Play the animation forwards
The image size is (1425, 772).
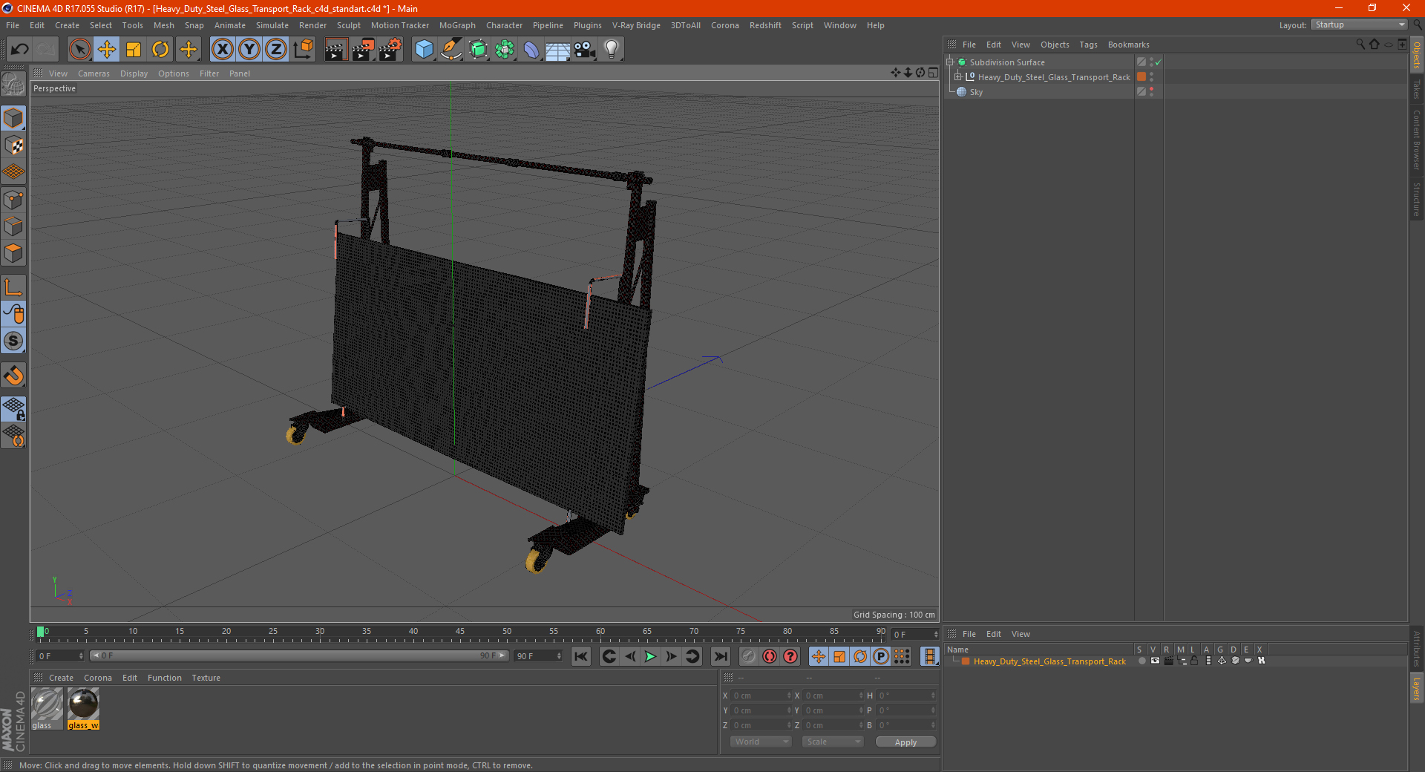650,656
